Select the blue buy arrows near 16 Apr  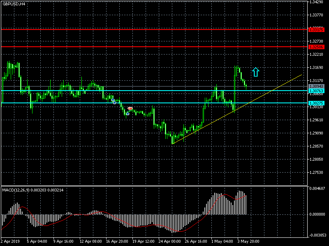113,100
